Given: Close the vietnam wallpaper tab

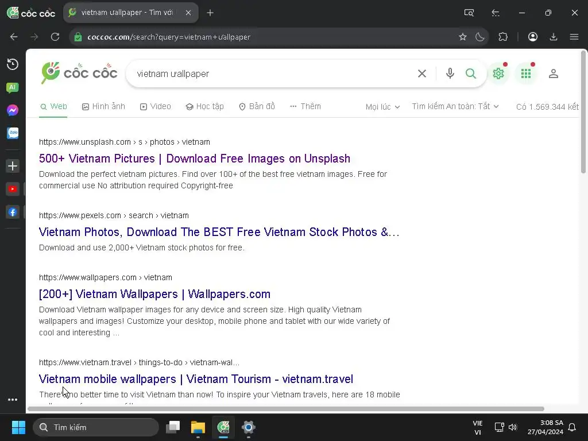Looking at the screenshot, I should pyautogui.click(x=188, y=13).
